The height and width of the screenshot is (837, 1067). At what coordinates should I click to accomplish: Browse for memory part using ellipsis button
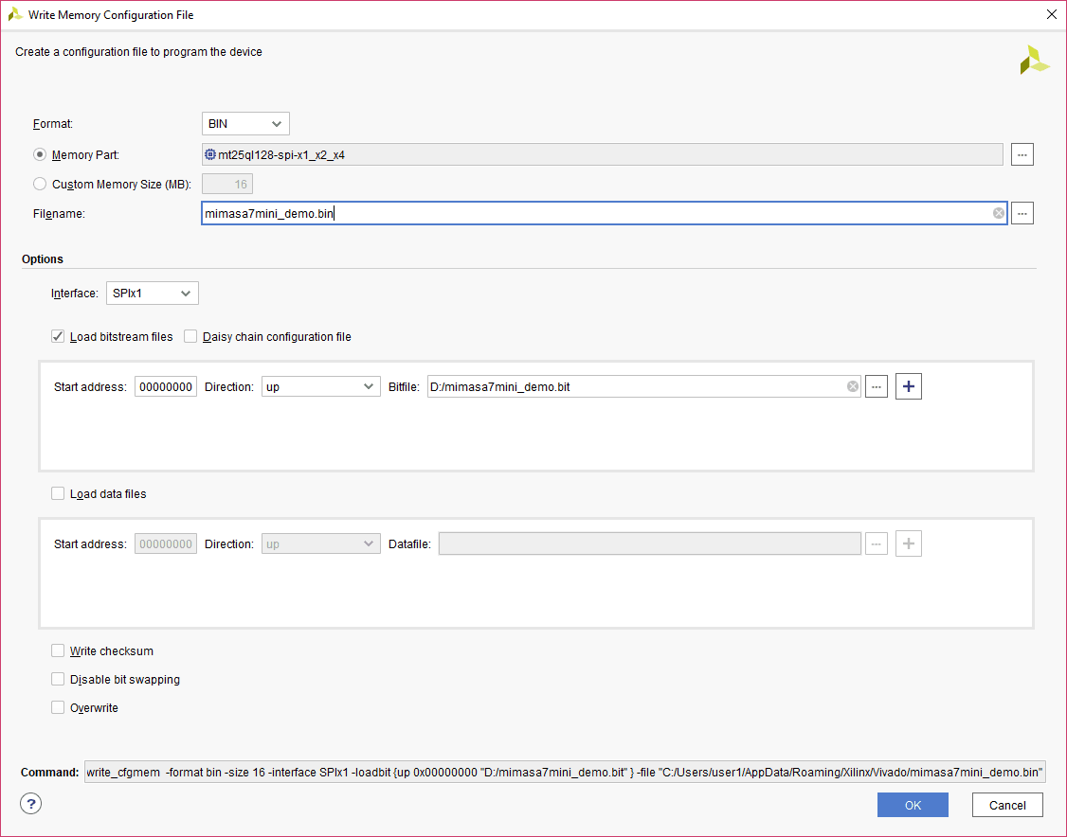point(1022,154)
